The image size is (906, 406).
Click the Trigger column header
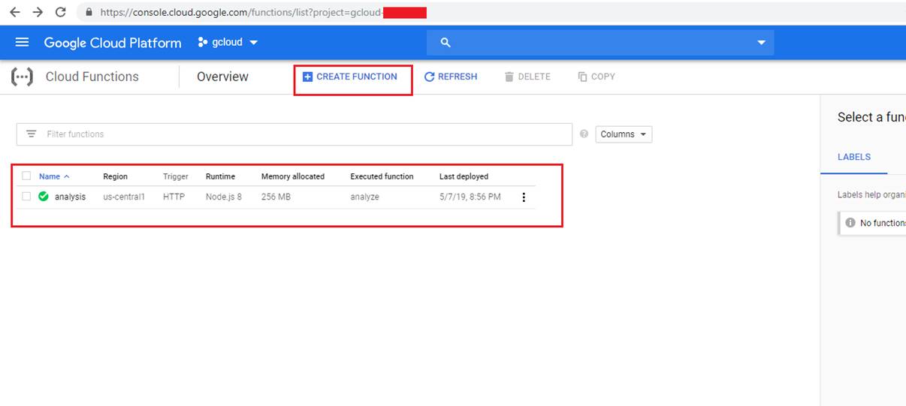[176, 176]
